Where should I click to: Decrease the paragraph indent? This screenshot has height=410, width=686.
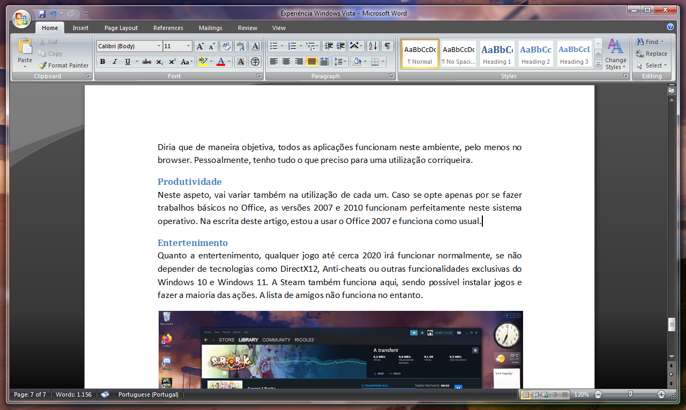(329, 46)
